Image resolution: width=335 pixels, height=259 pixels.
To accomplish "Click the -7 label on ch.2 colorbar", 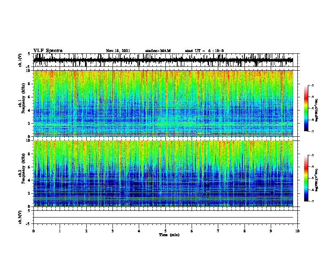I will pyautogui.click(x=312, y=201).
